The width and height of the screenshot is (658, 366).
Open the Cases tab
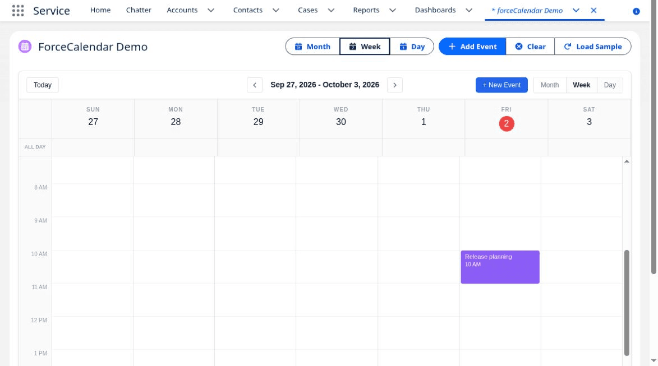307,10
